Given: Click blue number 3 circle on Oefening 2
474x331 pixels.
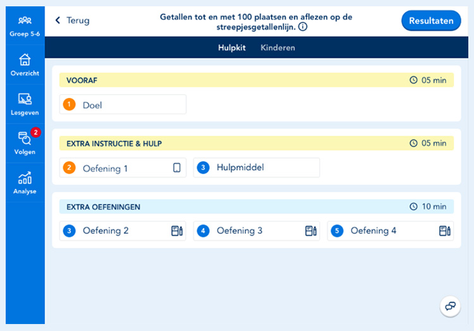Looking at the screenshot, I should click(x=70, y=231).
